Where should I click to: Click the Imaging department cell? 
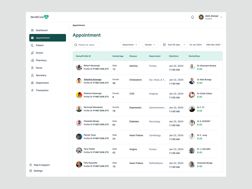coord(153,94)
